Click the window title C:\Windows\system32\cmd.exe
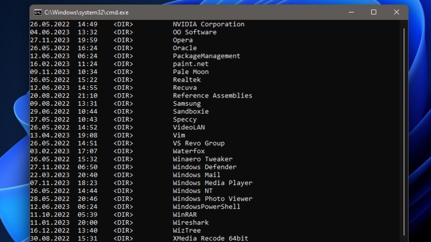Viewport: 431px width, 242px height. pyautogui.click(x=86, y=12)
